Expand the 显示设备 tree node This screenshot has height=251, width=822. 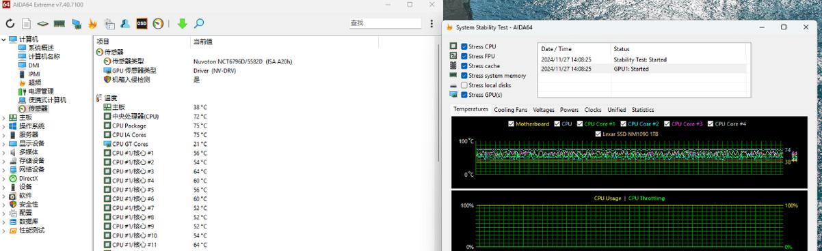[4, 144]
